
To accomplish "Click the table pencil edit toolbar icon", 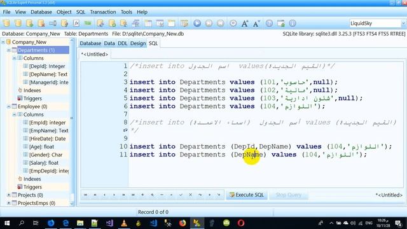I will pos(184,24).
